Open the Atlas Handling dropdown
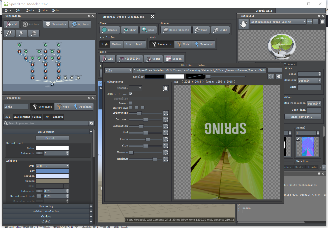Screen dimensions: 328x228 [309, 81]
